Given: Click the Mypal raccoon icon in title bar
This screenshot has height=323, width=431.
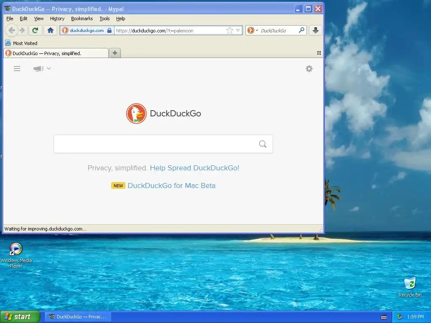Looking at the screenshot, I should click(x=8, y=8).
